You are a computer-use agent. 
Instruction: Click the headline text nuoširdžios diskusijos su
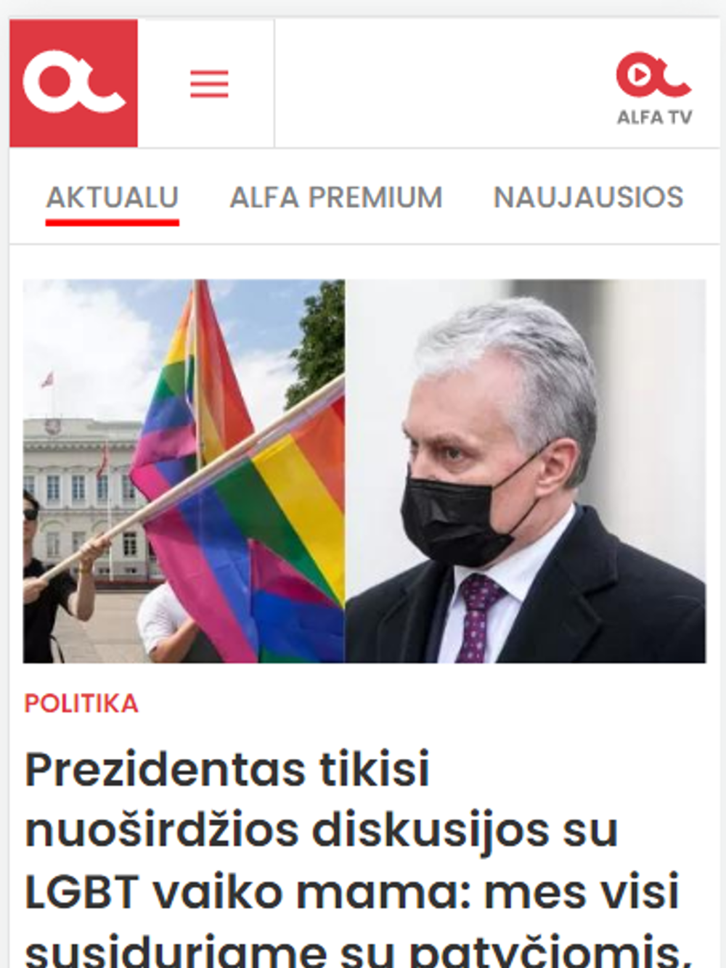(x=322, y=831)
